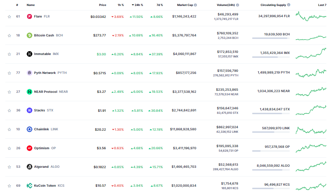Click NEAR Protocol volume $235,253,865
Image resolution: width=334 pixels, height=193 pixels.
coord(227,90)
